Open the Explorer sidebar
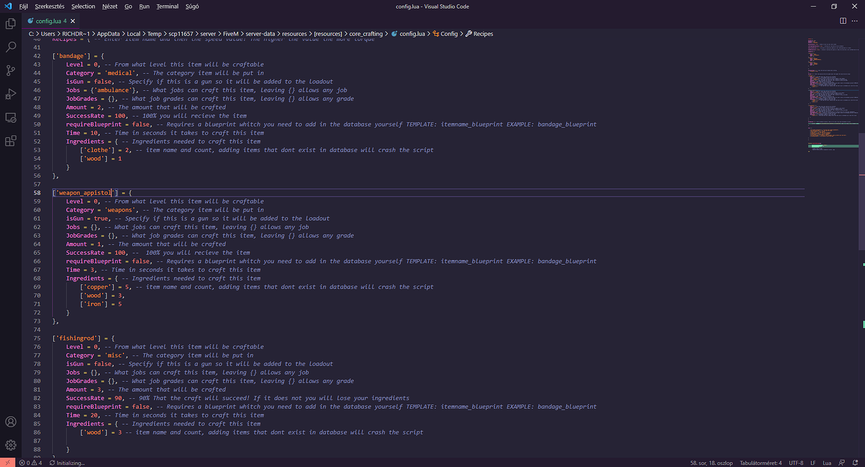This screenshot has height=467, width=865. click(10, 23)
